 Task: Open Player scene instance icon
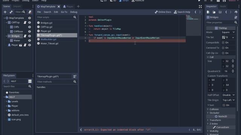coord(20,45)
